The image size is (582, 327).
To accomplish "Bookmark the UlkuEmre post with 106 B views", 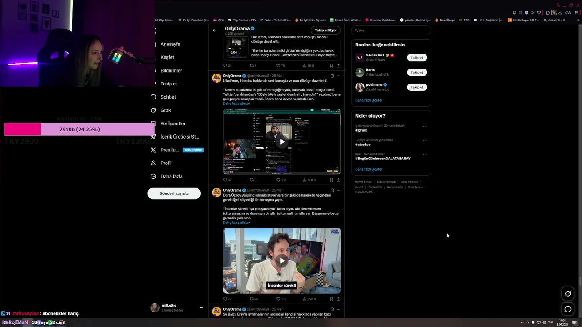I will [331, 180].
